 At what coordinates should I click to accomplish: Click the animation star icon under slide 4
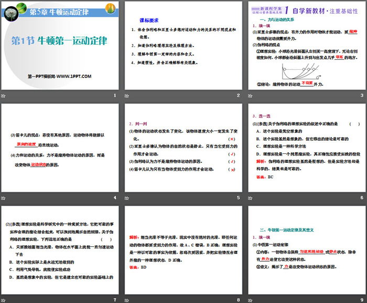click(4, 198)
